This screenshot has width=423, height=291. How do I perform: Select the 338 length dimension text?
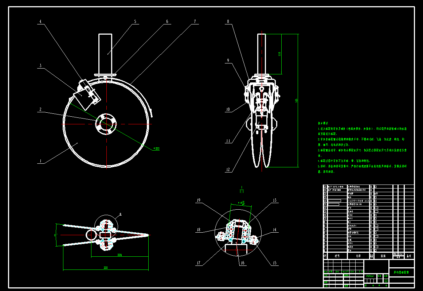(106, 268)
